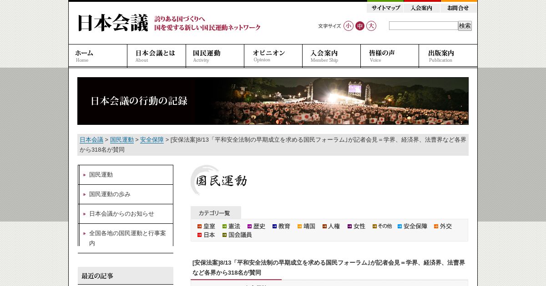Image resolution: width=546 pixels, height=286 pixels.
Task: Click the navy arrow icon beside 教育
Action: coord(274,226)
